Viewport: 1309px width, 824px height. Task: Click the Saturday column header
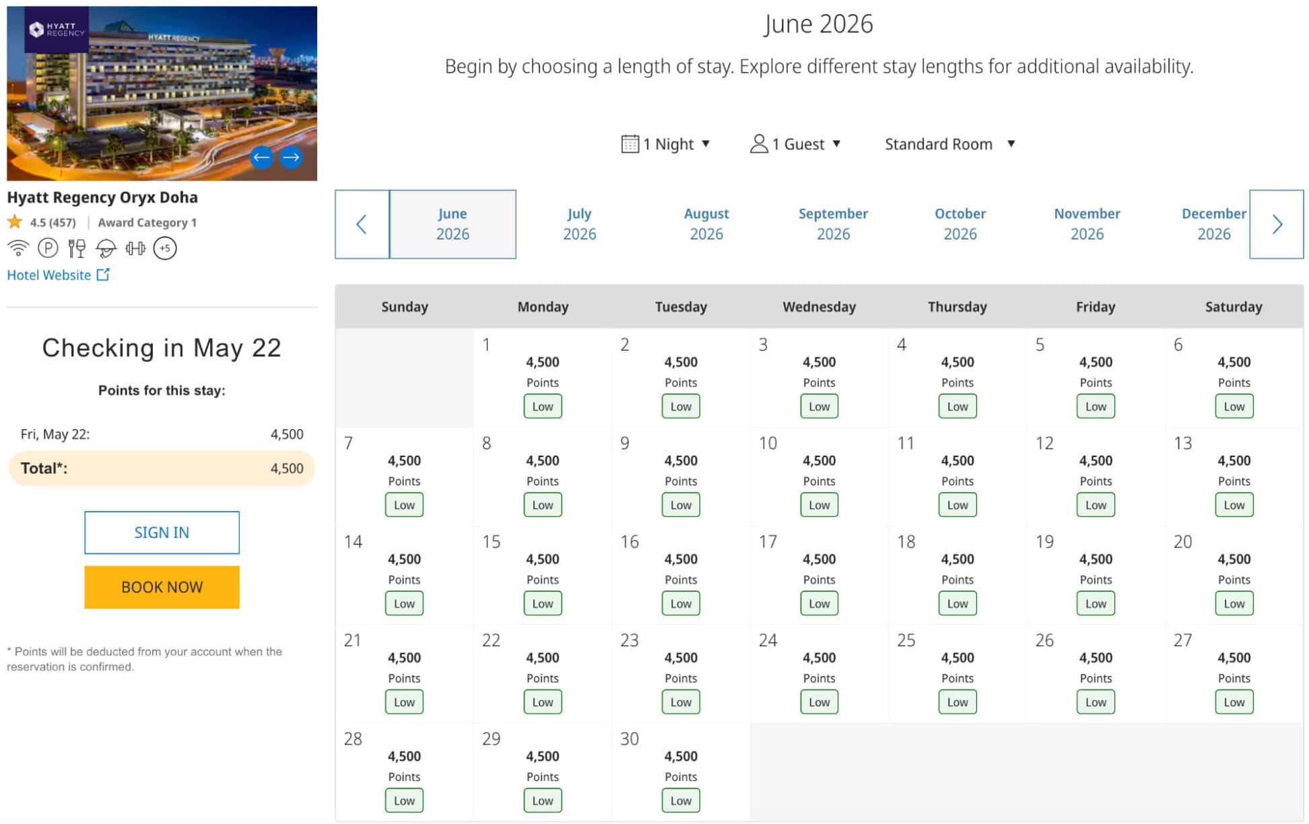click(1234, 307)
